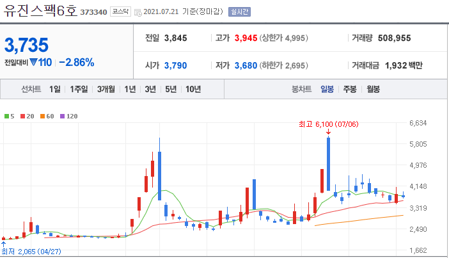Click the y-axis value 6,634

click(418, 123)
